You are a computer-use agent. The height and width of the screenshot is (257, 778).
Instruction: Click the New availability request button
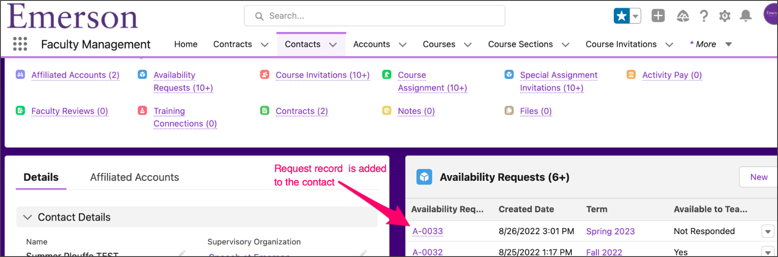(x=759, y=177)
